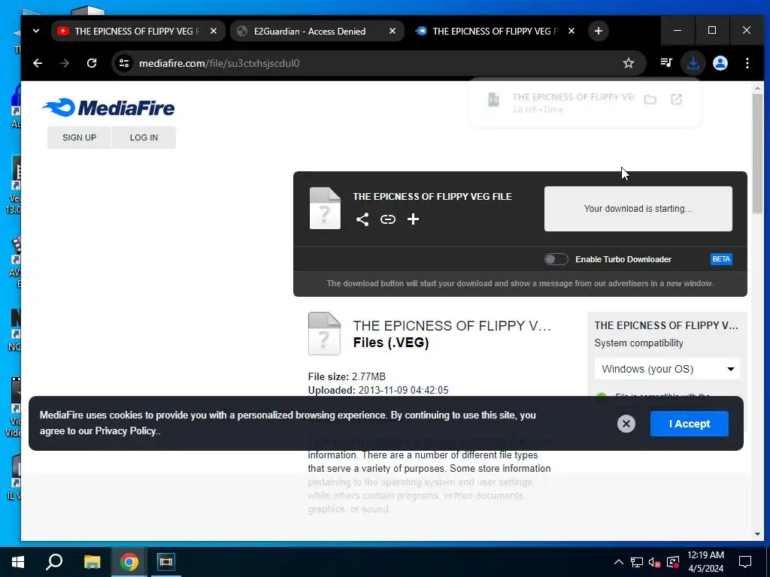Screen dimensions: 770x577
Task: Click I Accept cookies button
Action: click(690, 424)
